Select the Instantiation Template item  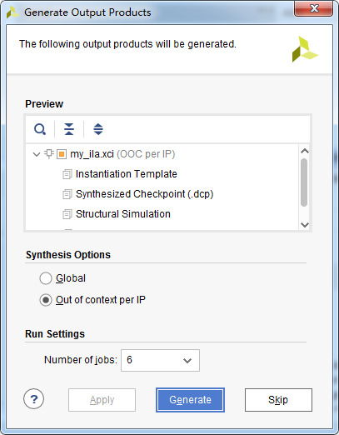coord(127,174)
